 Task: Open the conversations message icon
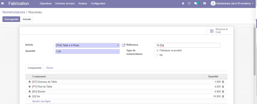point(196,4)
